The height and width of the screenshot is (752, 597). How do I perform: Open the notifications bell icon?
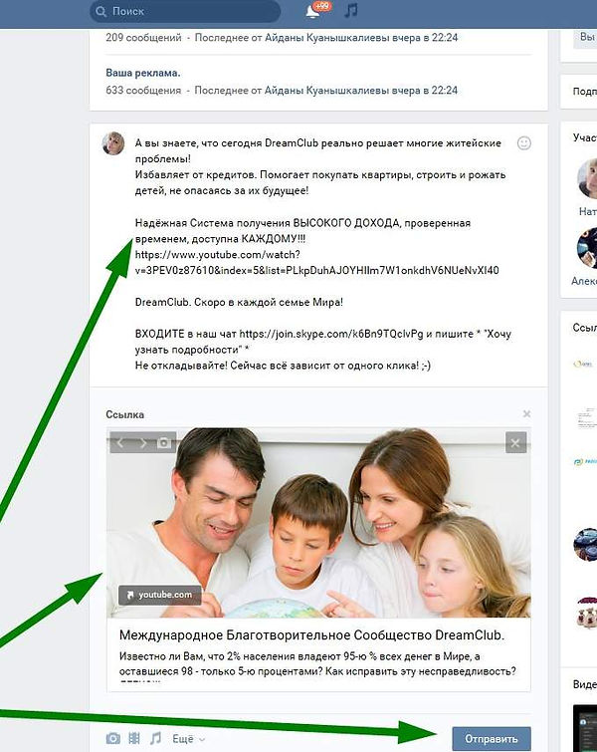pyautogui.click(x=312, y=12)
